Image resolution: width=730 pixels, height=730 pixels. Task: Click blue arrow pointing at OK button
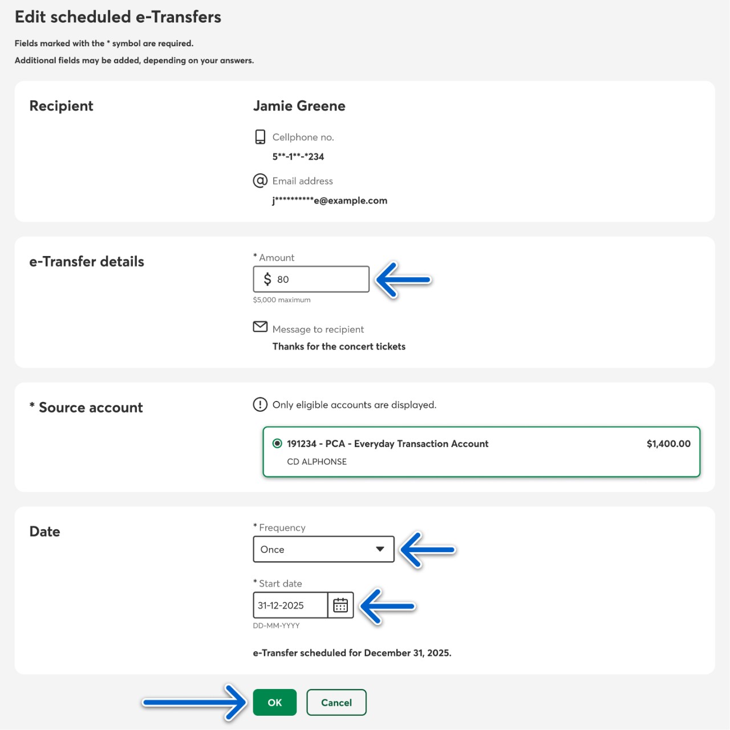(194, 702)
